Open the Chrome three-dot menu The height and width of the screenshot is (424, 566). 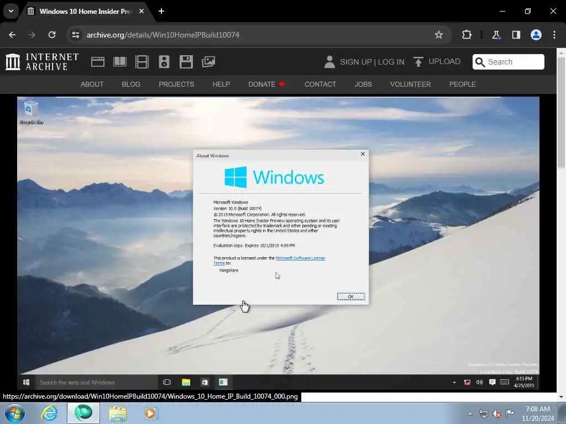554,35
